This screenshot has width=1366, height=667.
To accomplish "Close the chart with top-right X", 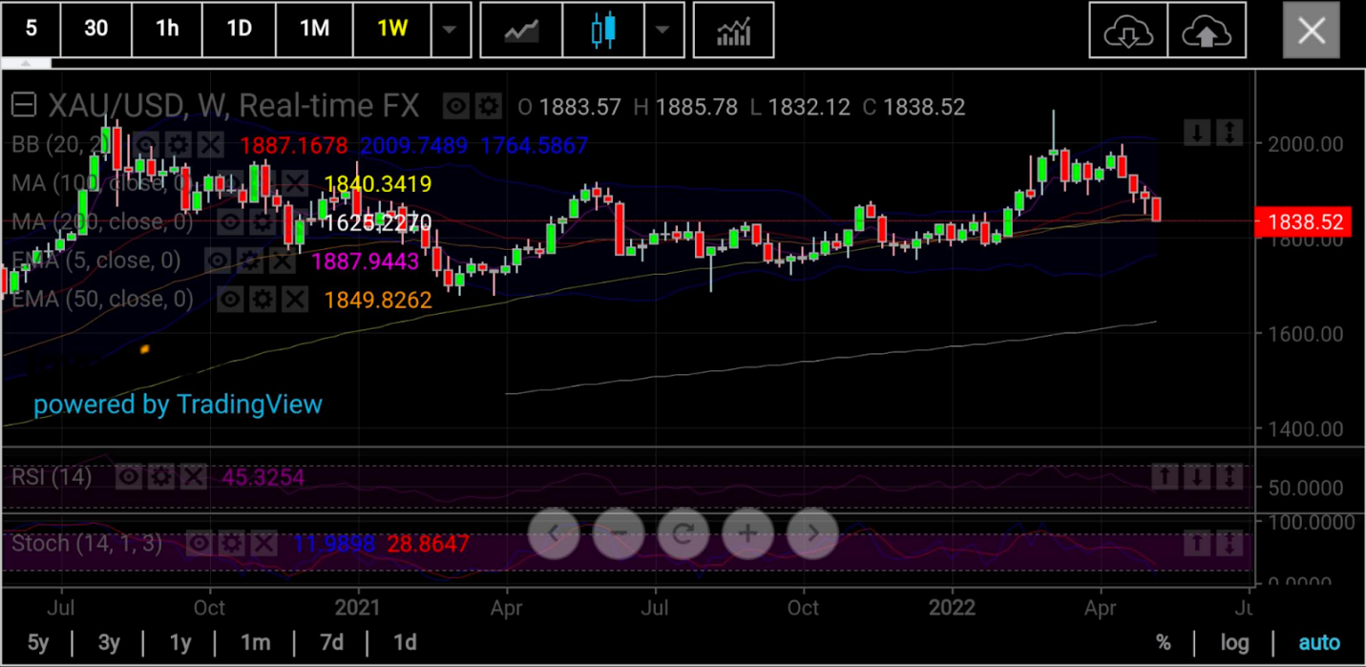I will click(x=1312, y=31).
